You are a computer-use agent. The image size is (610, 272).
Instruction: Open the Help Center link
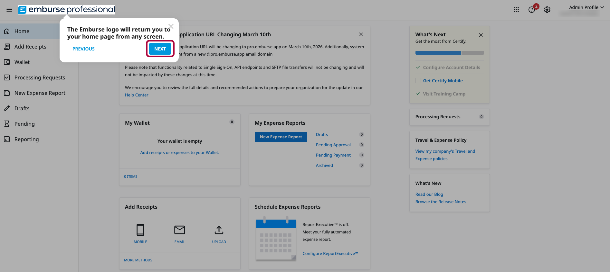point(137,95)
